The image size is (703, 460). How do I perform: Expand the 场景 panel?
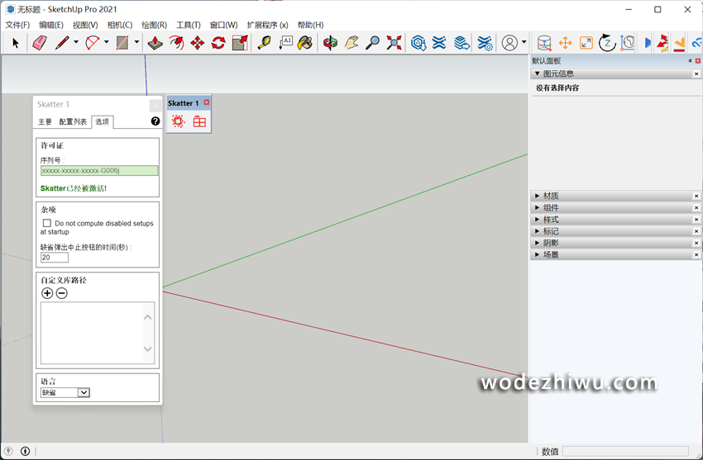(537, 254)
